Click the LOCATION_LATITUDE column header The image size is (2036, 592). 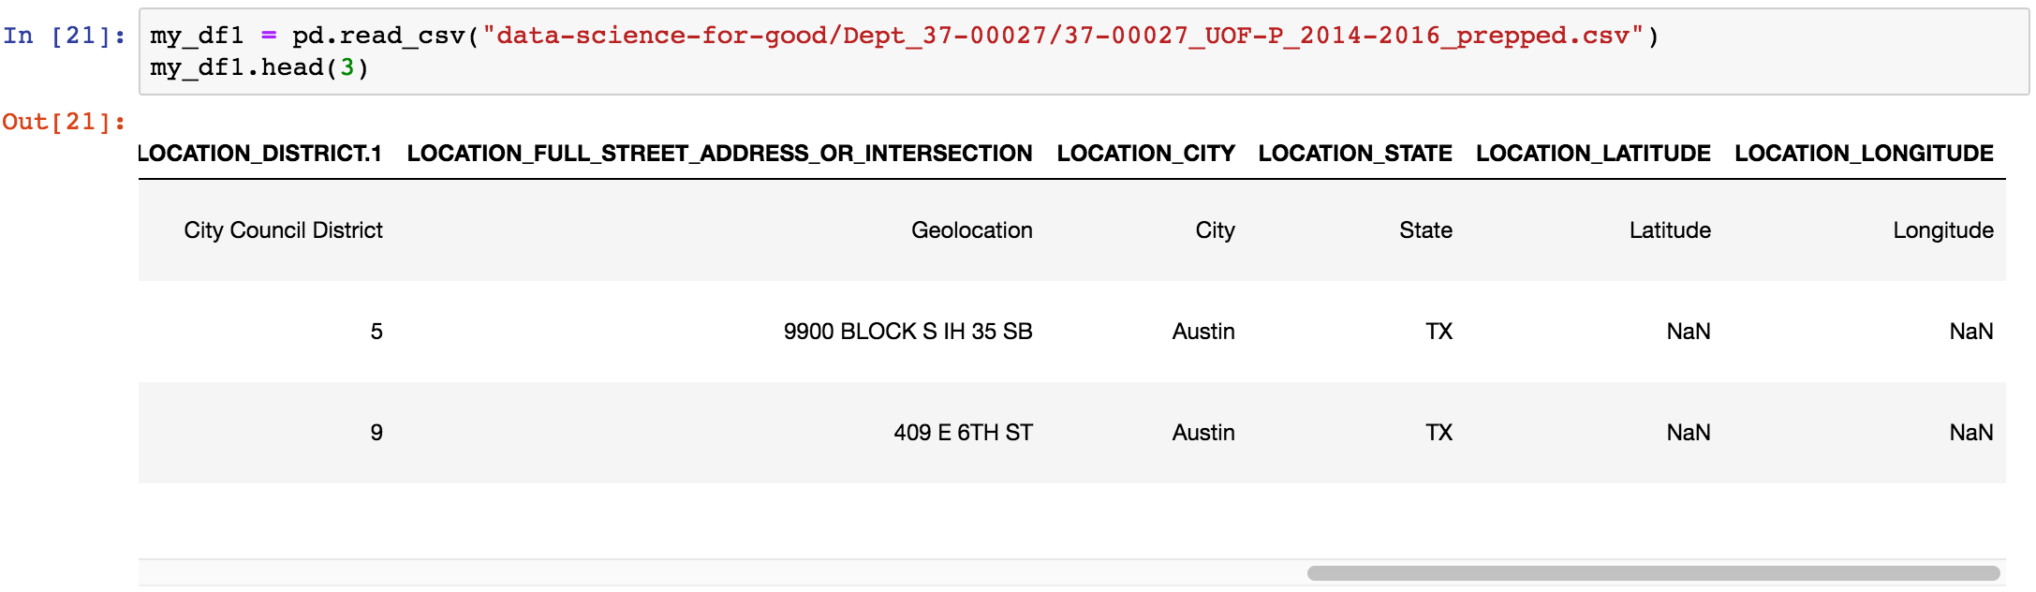1593,154
